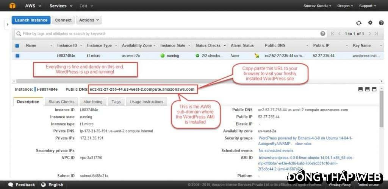Image resolution: width=388 pixels, height=189 pixels.
Task: Click the alarm status bell icon
Action: pos(257,56)
